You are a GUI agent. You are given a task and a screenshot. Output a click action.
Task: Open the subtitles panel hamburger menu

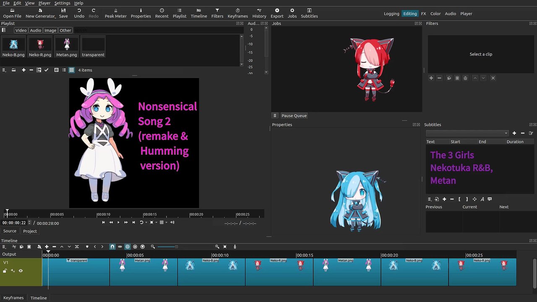[429, 199]
